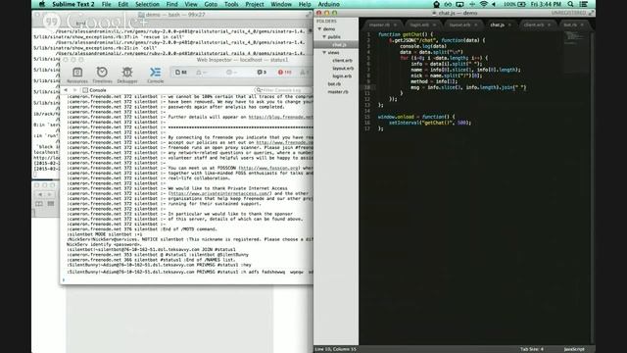Go forward in Web Inspector navigation
The image size is (627, 353).
click(x=74, y=90)
